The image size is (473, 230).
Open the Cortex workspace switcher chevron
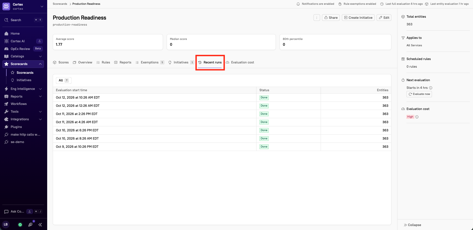[x=42, y=6]
